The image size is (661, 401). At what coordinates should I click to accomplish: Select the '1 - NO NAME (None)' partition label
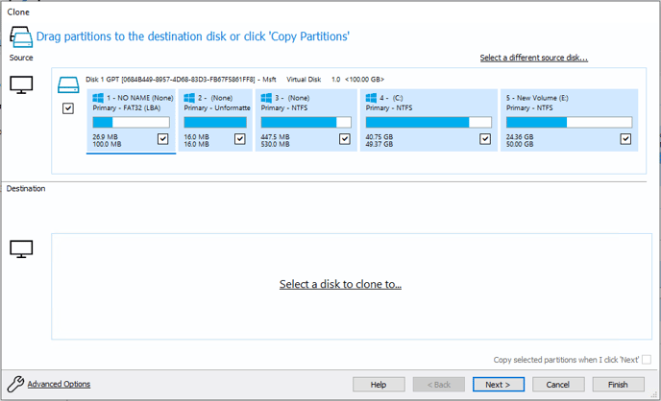pyautogui.click(x=140, y=98)
